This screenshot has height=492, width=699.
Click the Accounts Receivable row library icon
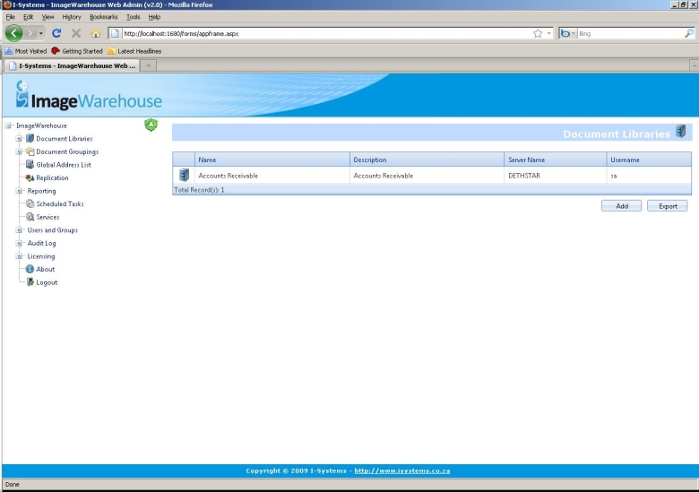click(x=184, y=175)
